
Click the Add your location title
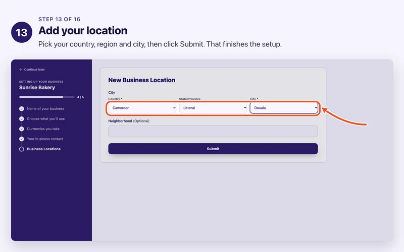83,31
